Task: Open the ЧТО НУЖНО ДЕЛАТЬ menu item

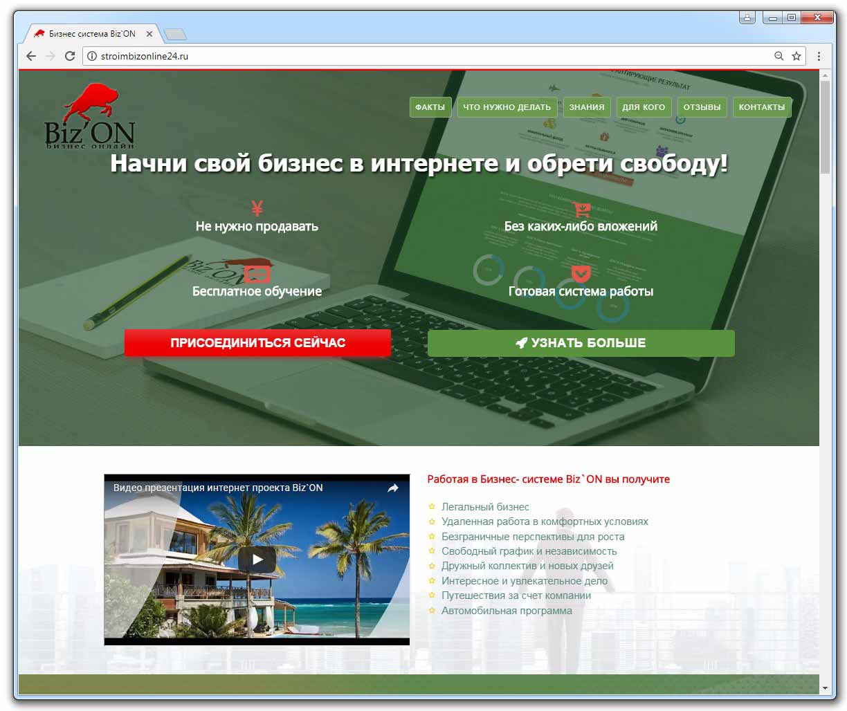Action: pyautogui.click(x=507, y=107)
